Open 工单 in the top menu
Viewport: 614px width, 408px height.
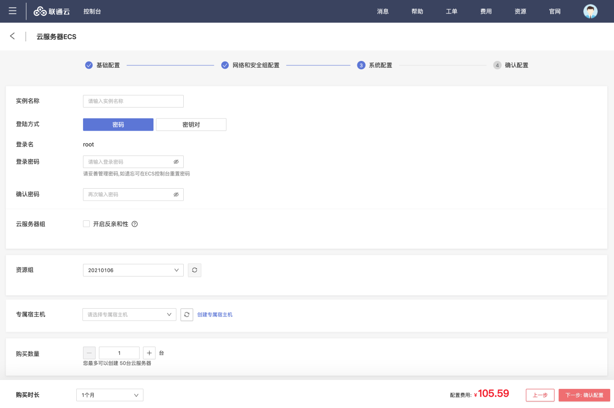click(451, 12)
